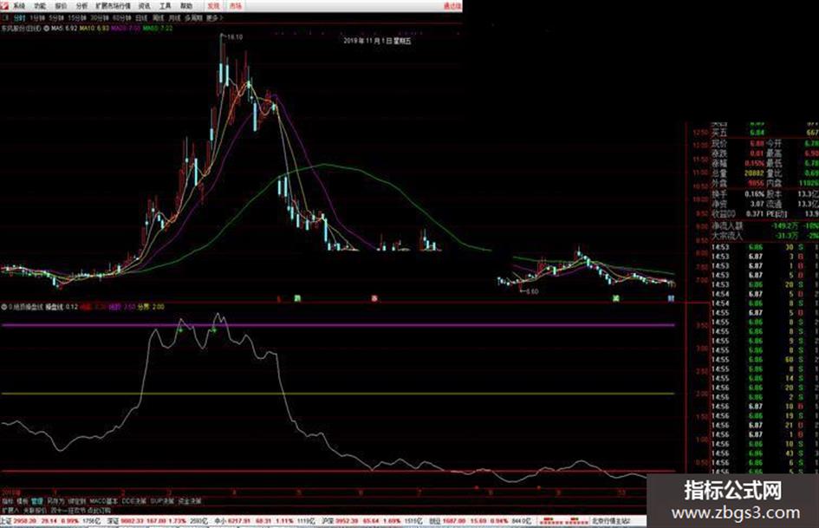The height and width of the screenshot is (528, 819).
Task: Click the red 通达信 label at top right
Action: pos(452,6)
